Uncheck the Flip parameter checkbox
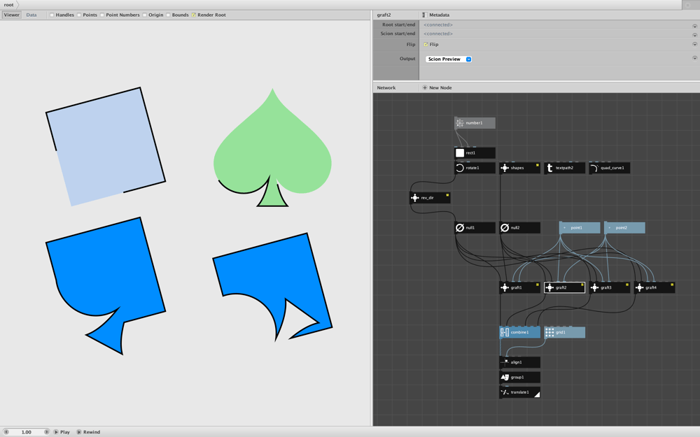The height and width of the screenshot is (437, 700). click(x=426, y=45)
